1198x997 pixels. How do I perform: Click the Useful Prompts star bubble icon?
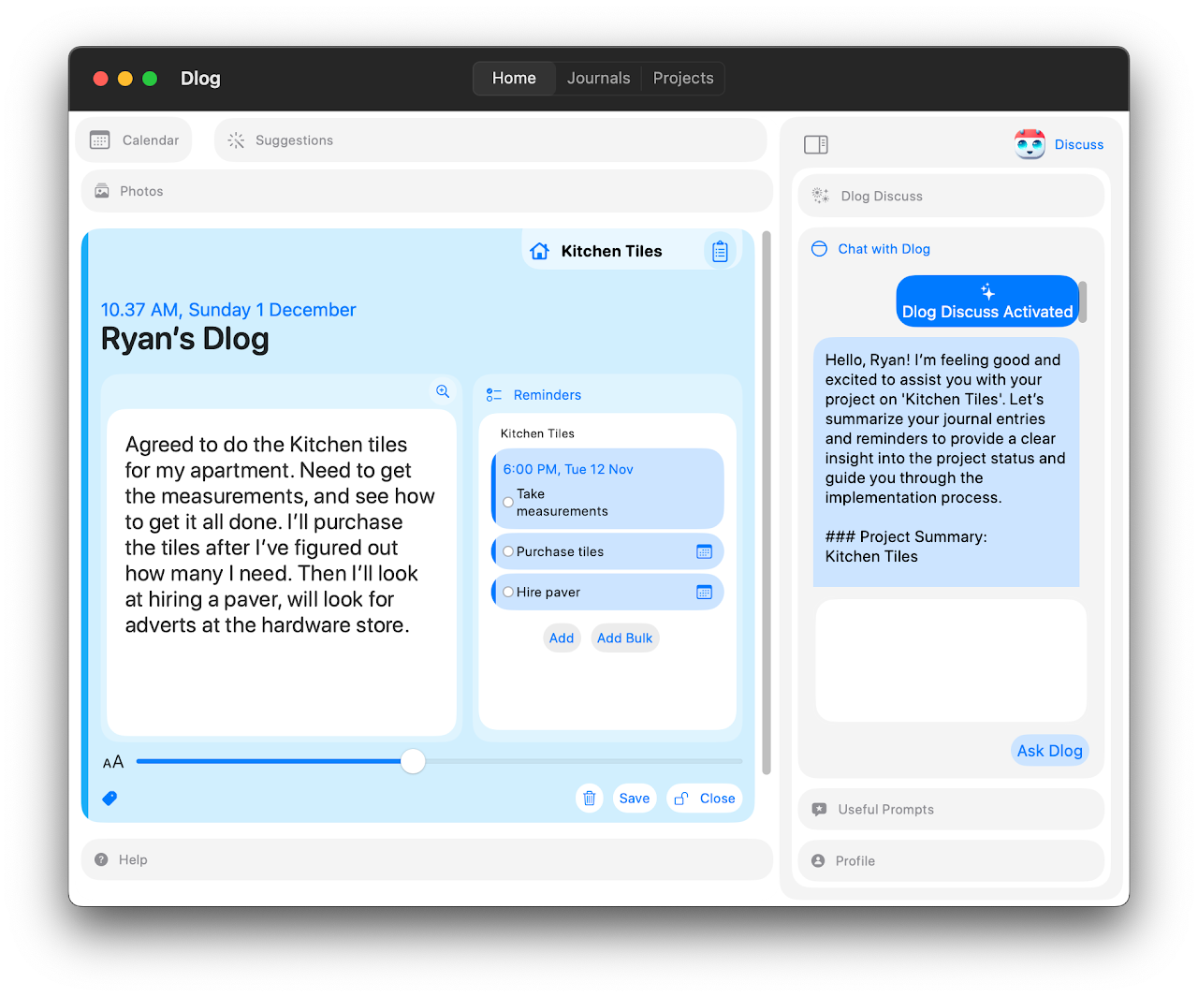[819, 809]
